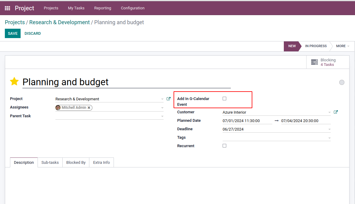Click Mitchell Admin avatar image
The width and height of the screenshot is (355, 204).
58,108
